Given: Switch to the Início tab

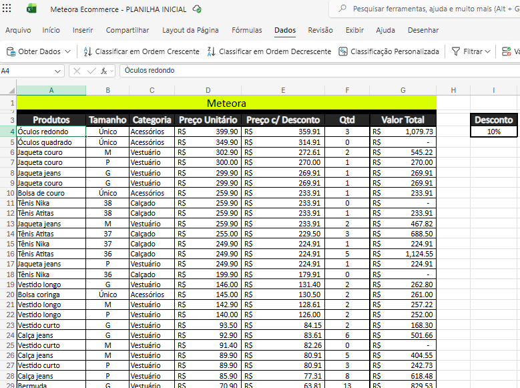Looking at the screenshot, I should tap(51, 30).
